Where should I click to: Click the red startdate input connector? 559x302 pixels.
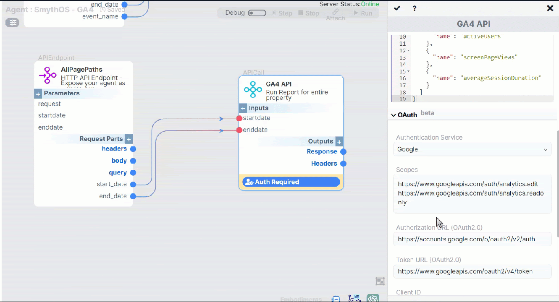point(239,118)
